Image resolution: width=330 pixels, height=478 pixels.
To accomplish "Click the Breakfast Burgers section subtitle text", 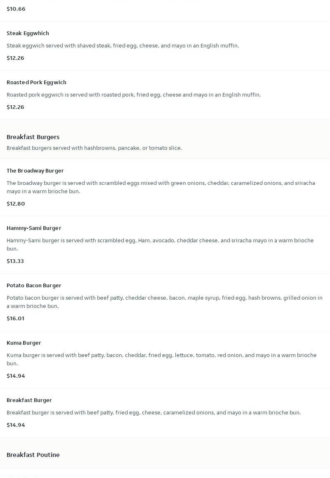I will [94, 148].
